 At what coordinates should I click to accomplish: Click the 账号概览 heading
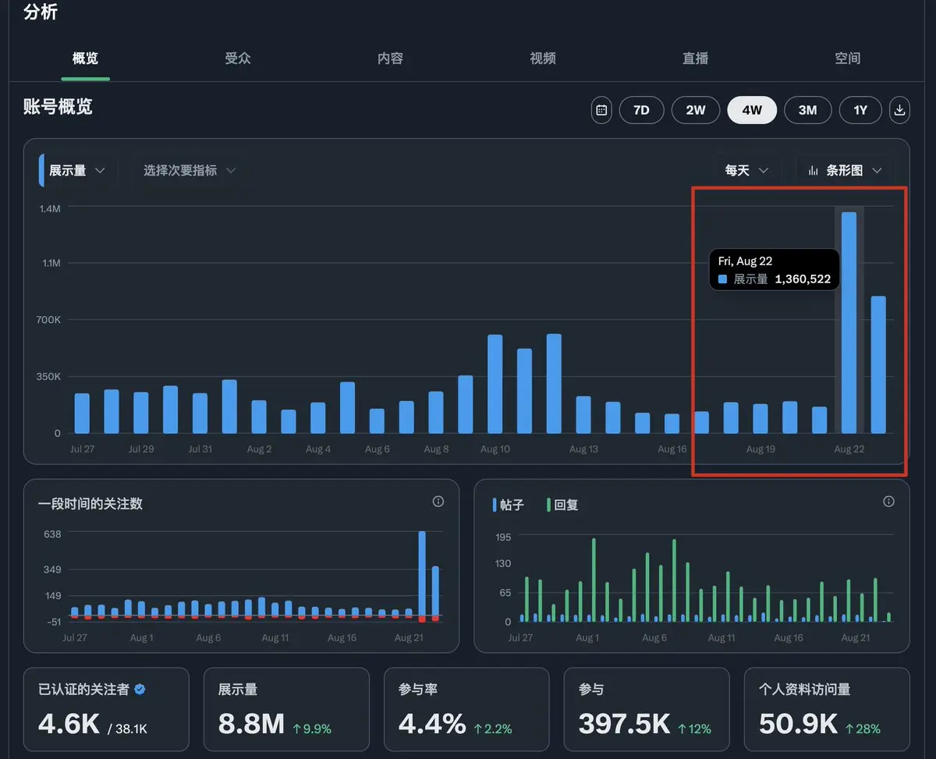click(58, 107)
